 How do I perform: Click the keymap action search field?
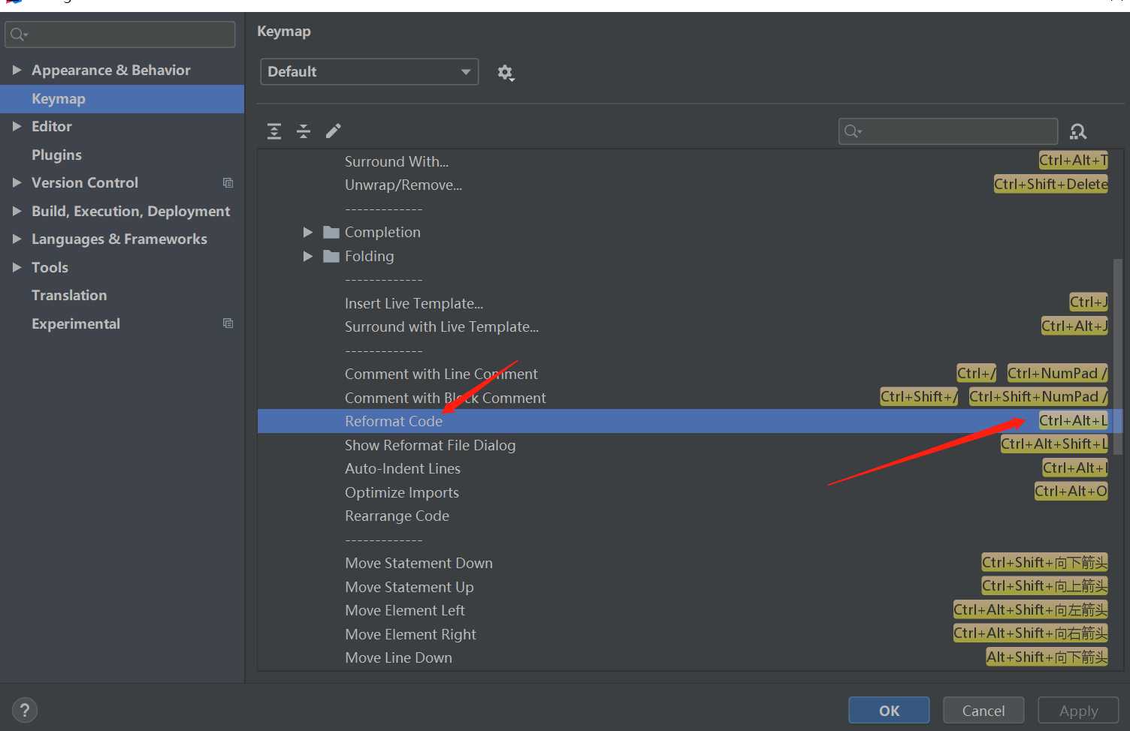(948, 131)
